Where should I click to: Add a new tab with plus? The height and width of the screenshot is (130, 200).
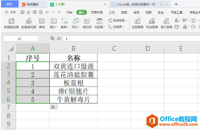tap(176, 4)
